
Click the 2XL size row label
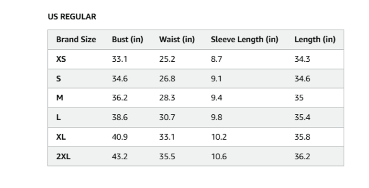tap(63, 156)
